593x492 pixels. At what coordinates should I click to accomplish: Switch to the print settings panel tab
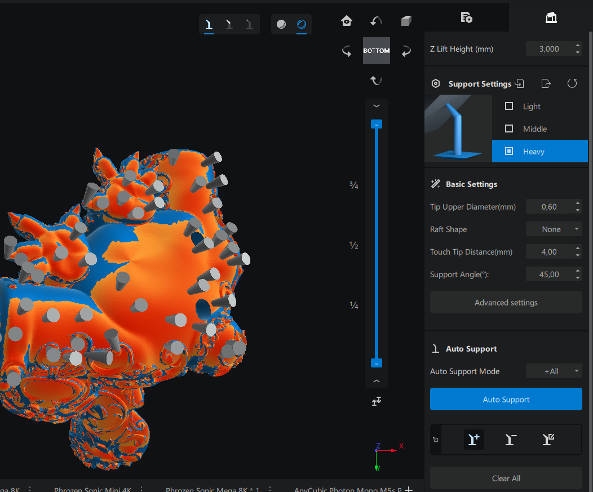(466, 17)
